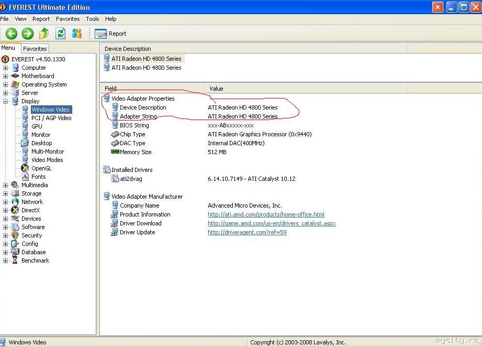Select first ATI Radeon HD 4800 device row

(x=143, y=59)
